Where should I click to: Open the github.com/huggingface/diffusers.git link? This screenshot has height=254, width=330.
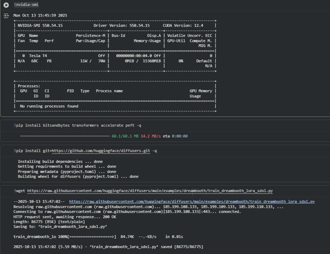coord(101,151)
